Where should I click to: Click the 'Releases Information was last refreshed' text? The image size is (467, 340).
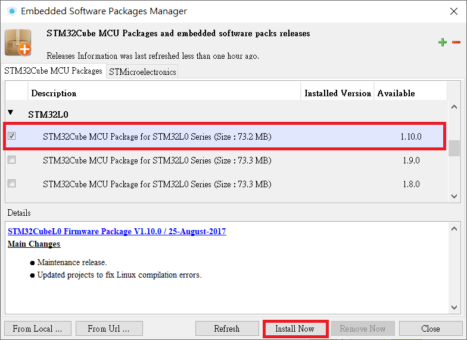[x=152, y=56]
